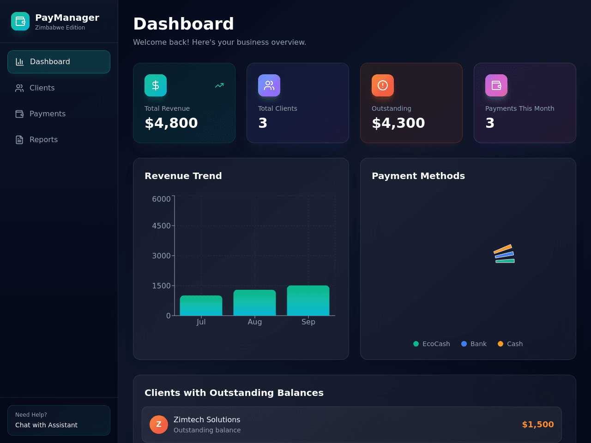Click the Dashboard bar chart icon
This screenshot has height=443, width=591.
(x=20, y=62)
